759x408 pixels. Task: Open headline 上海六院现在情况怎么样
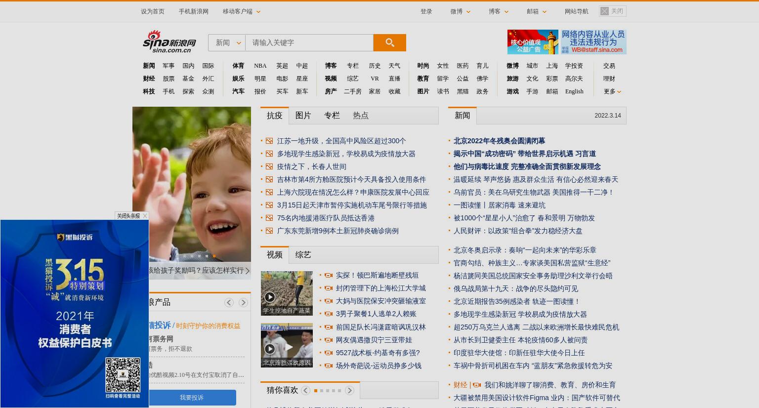pyautogui.click(x=353, y=192)
